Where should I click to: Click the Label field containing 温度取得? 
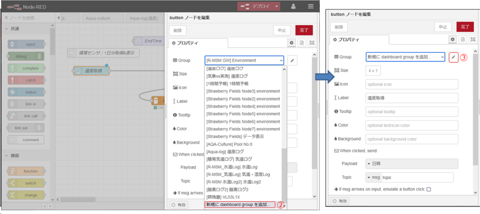(x=411, y=98)
